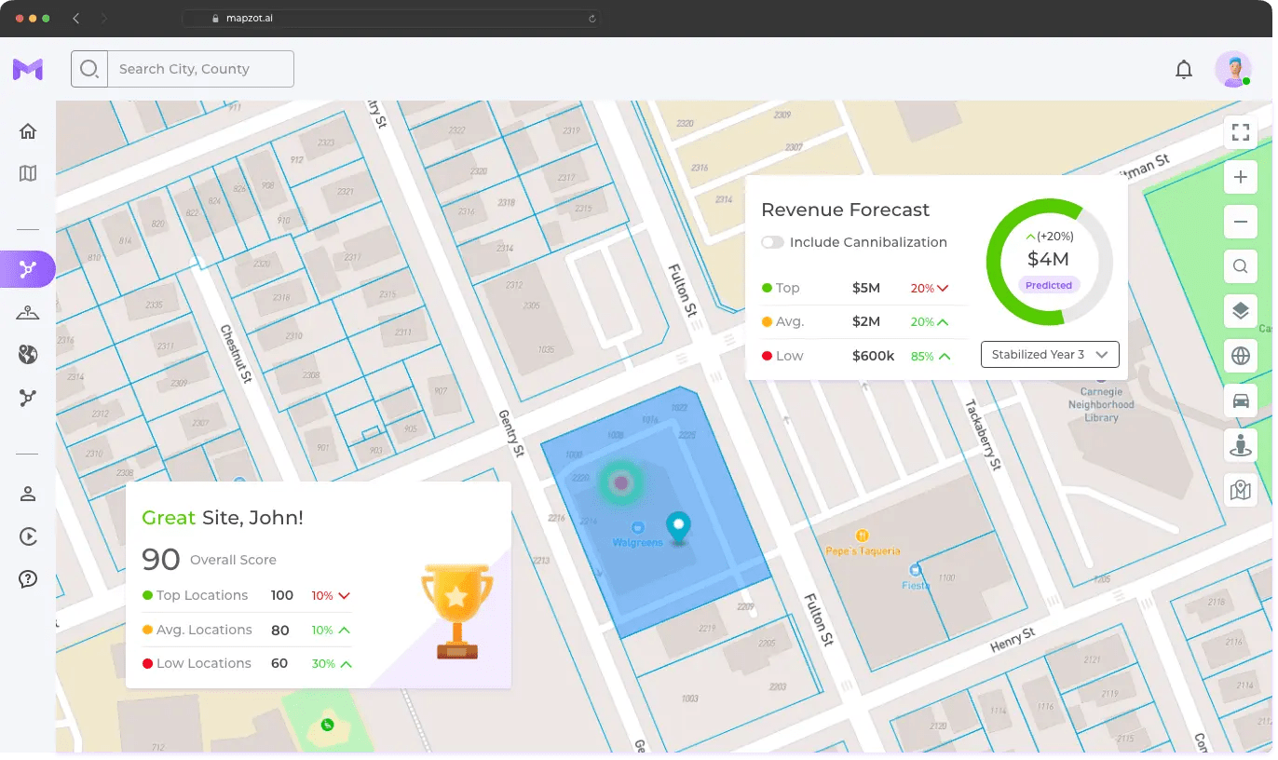Image resolution: width=1278 pixels, height=760 pixels.
Task: Open the Help sidebar item
Action: click(28, 578)
